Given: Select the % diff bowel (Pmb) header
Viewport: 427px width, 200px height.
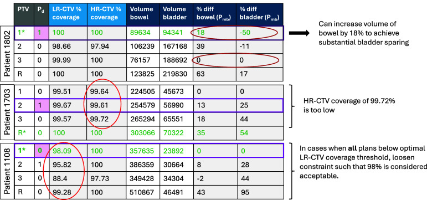Looking at the screenshot, I should 214,14.
